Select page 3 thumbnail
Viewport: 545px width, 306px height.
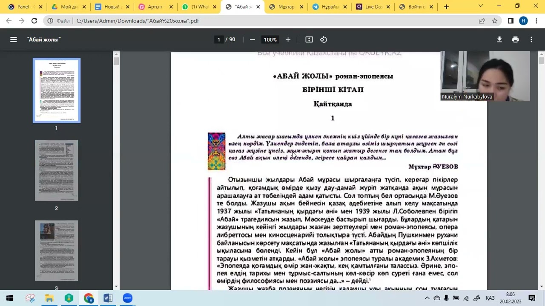[57, 250]
